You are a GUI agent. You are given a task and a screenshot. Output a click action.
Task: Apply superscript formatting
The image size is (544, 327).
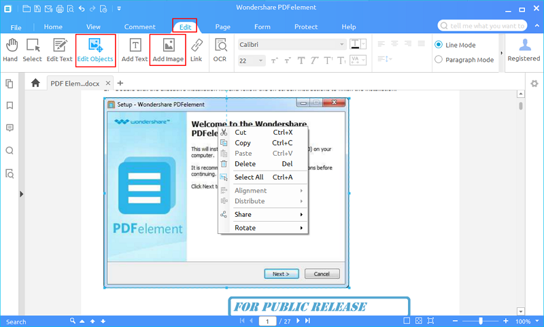pyautogui.click(x=328, y=61)
